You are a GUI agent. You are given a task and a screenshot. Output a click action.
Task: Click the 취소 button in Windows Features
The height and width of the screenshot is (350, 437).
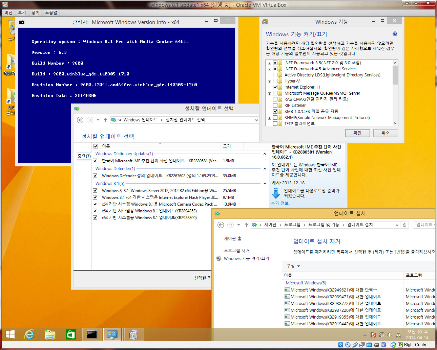point(386,133)
